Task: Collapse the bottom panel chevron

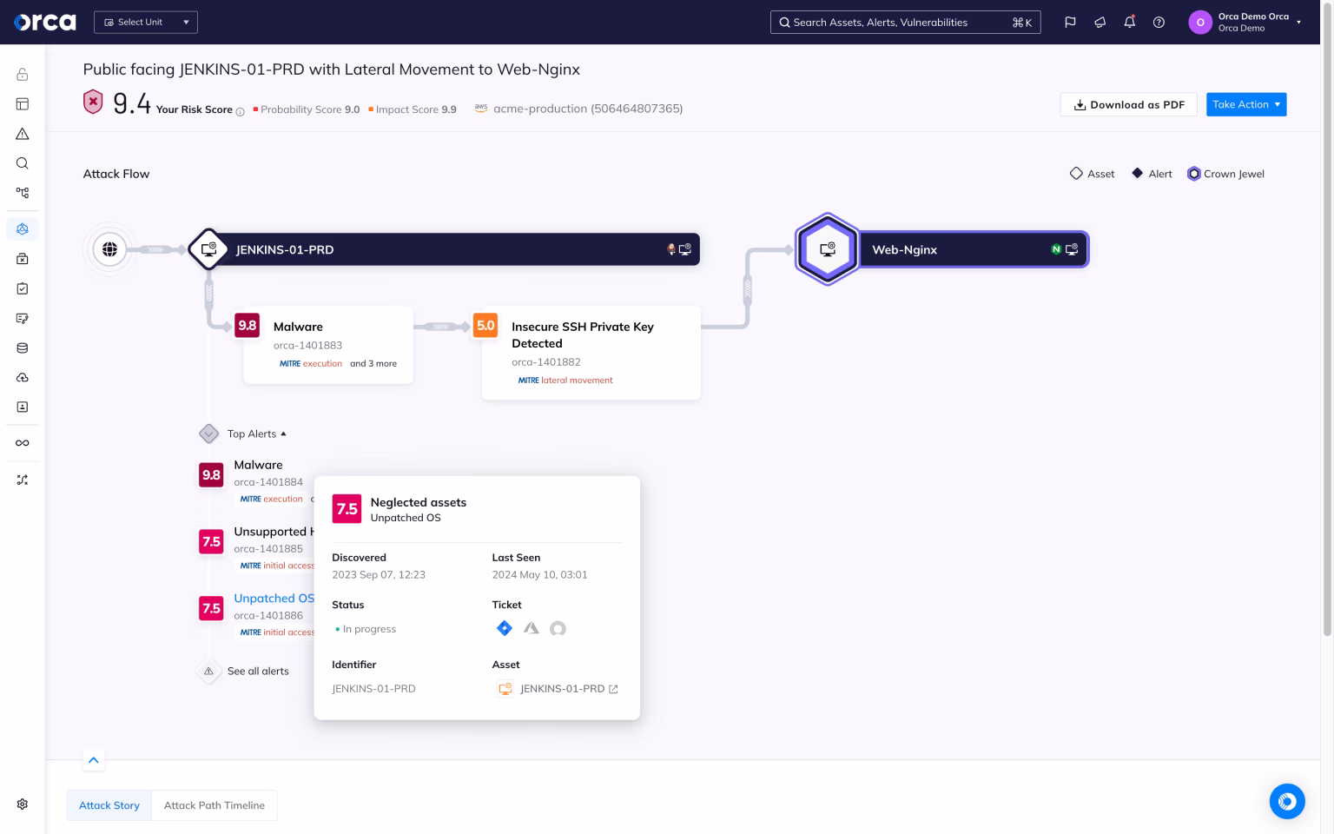Action: [94, 760]
